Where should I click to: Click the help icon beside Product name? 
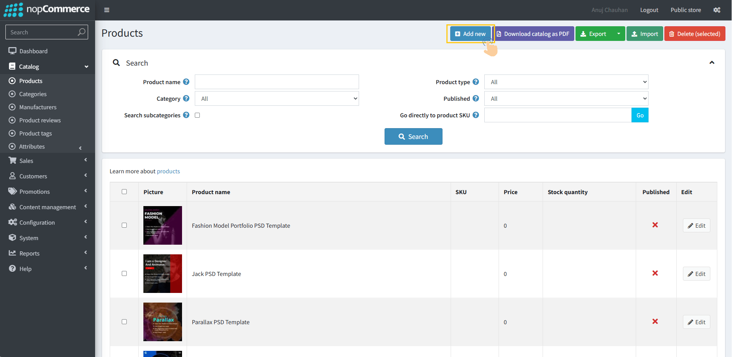[186, 82]
